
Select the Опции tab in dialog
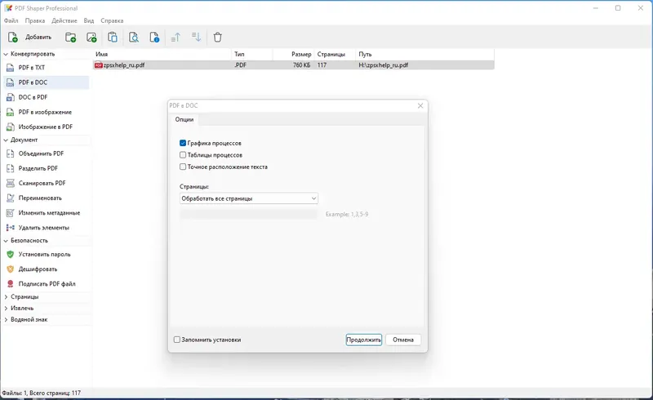(x=184, y=119)
